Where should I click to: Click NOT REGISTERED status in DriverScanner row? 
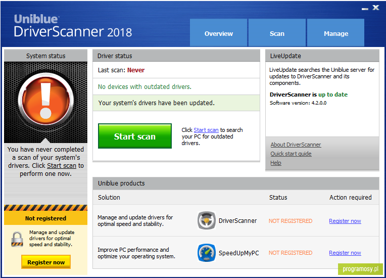coord(291,221)
